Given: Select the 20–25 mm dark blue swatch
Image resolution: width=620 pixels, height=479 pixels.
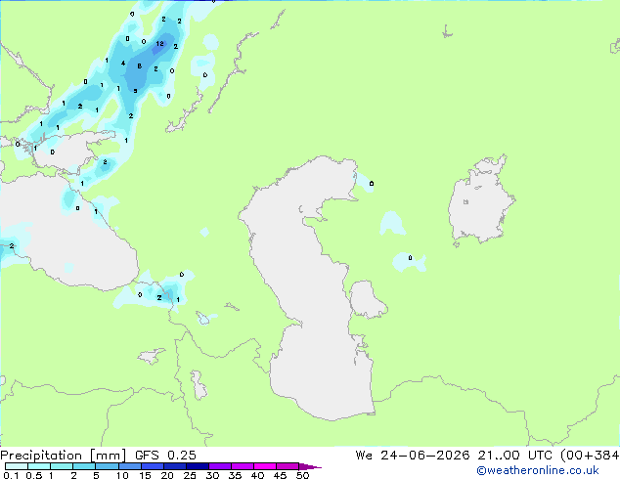Looking at the screenshot, I should tap(175, 466).
